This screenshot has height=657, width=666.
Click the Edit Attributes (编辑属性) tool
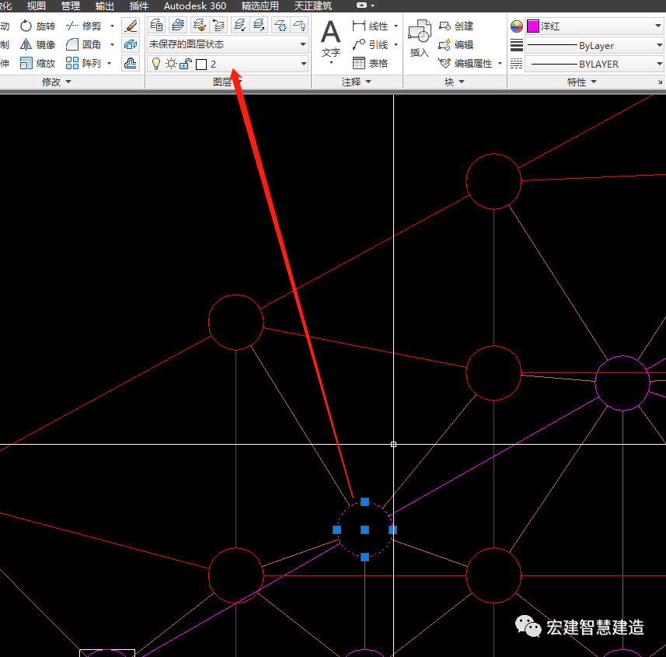(x=465, y=63)
